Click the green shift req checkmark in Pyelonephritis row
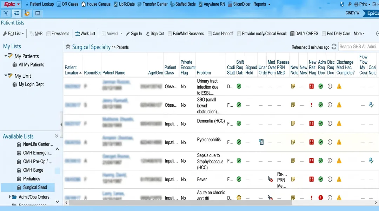This screenshot has width=379, height=211. [x=239, y=142]
